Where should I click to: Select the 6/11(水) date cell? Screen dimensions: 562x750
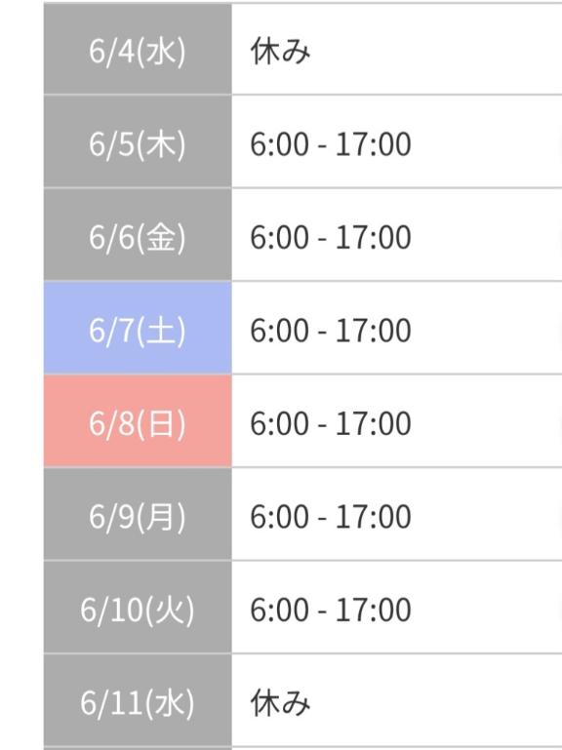click(138, 700)
